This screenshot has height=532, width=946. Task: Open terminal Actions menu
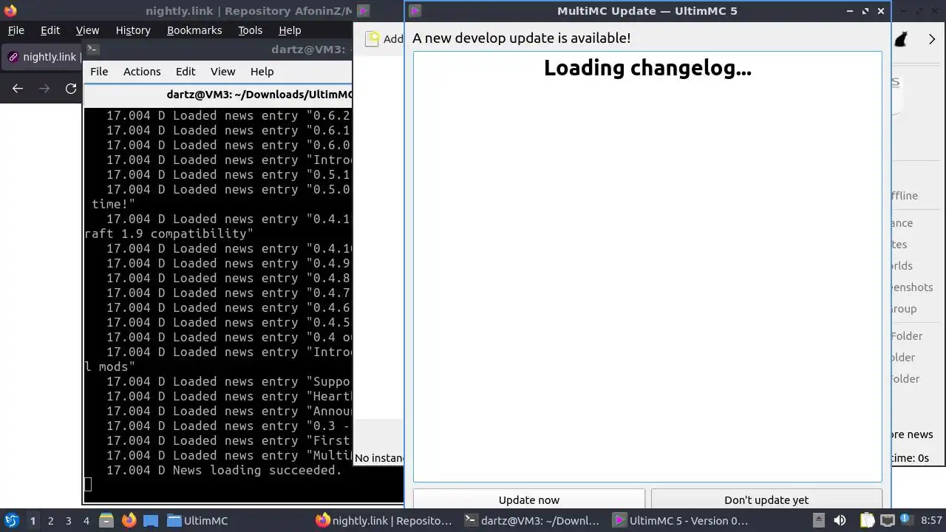[142, 72]
